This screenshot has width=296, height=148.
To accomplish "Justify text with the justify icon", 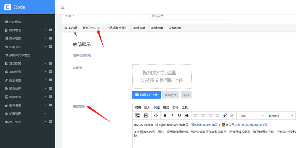I will pyautogui.click(x=218, y=115).
